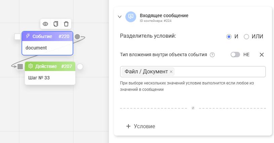Click the eye icon above the Событие node
The width and height of the screenshot is (274, 143).
click(x=45, y=24)
